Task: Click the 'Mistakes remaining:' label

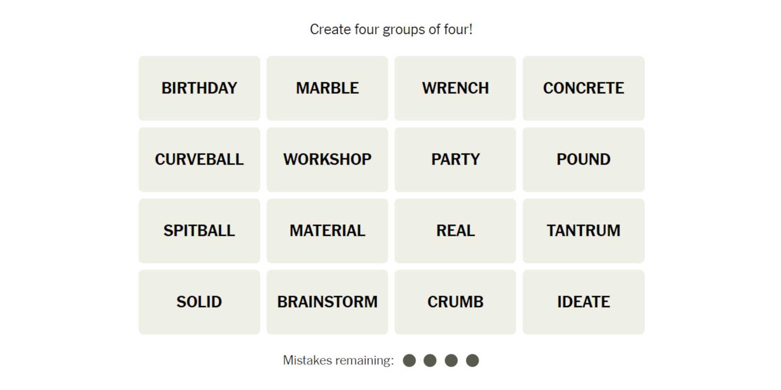Action: click(x=338, y=361)
